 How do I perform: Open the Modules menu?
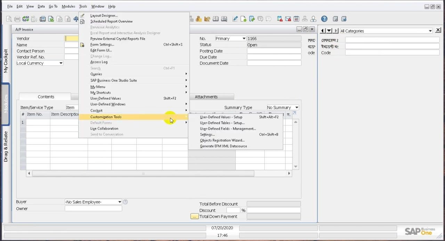pyautogui.click(x=68, y=6)
